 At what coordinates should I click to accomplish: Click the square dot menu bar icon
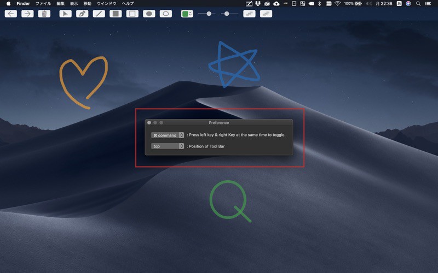tap(294, 4)
